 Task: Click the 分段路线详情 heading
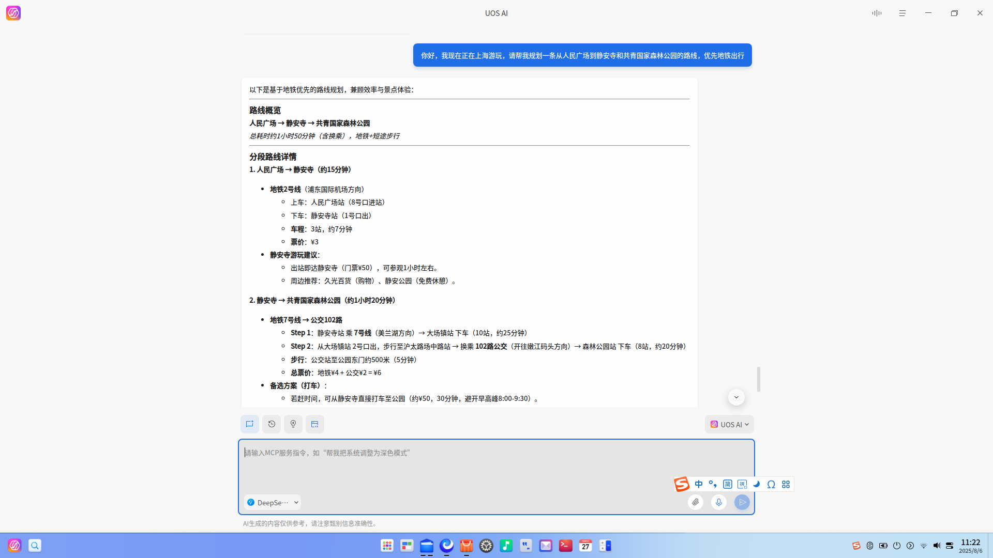coord(273,157)
